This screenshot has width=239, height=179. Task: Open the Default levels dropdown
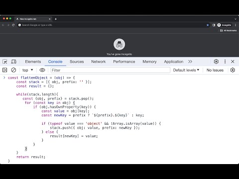(x=186, y=70)
